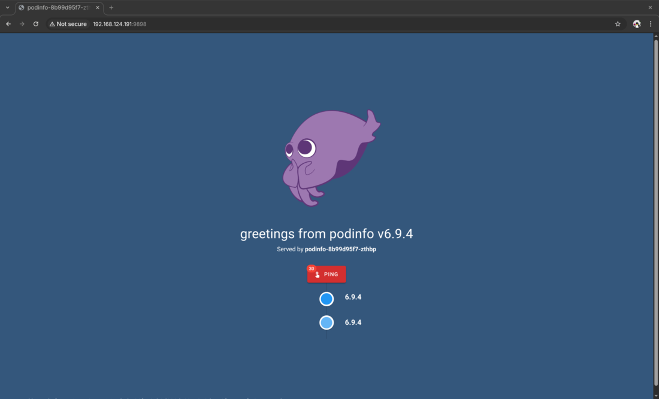
Task: Open the tab search dropdown arrow
Action: point(7,7)
